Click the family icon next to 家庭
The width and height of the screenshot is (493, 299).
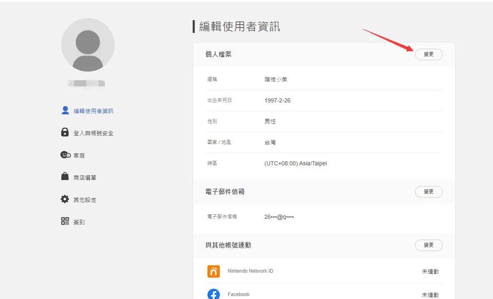coord(65,155)
